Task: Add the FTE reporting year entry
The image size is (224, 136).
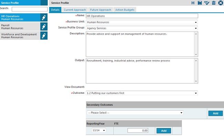Action: click(x=164, y=131)
